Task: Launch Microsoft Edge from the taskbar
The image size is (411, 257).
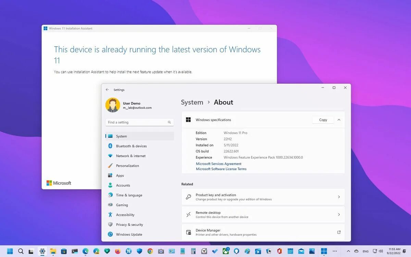Action: pyautogui.click(x=85, y=251)
